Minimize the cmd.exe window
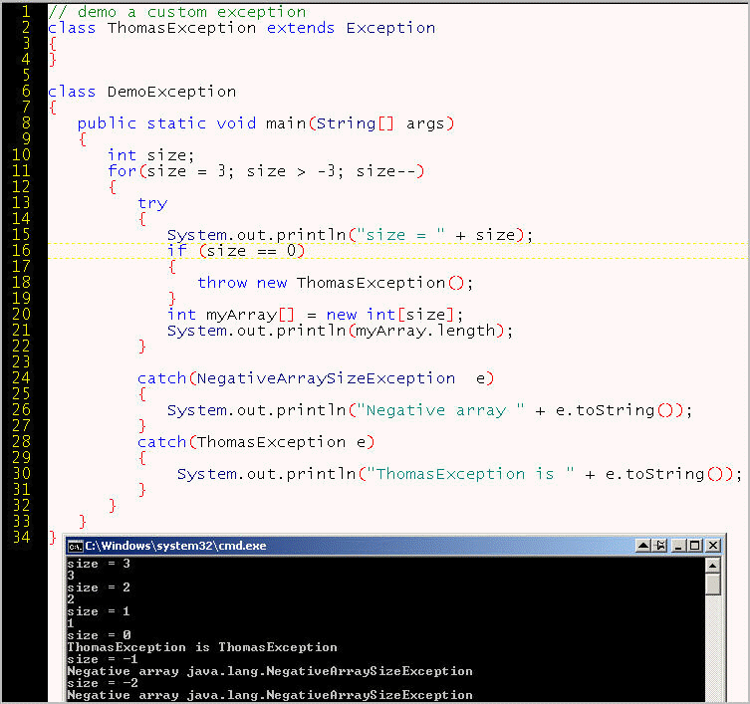750x704 pixels. (678, 546)
